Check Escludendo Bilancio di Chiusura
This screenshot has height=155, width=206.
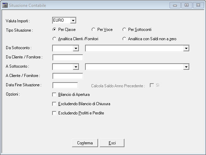(54, 104)
